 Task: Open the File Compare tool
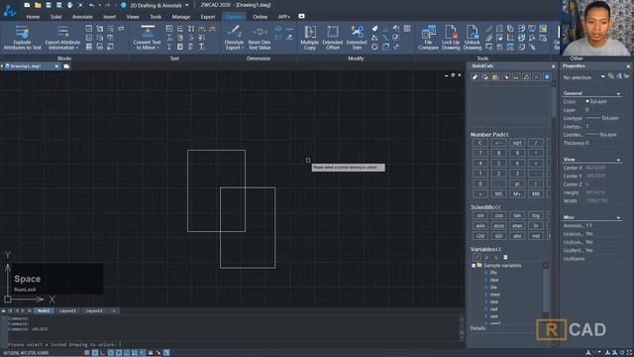point(429,38)
